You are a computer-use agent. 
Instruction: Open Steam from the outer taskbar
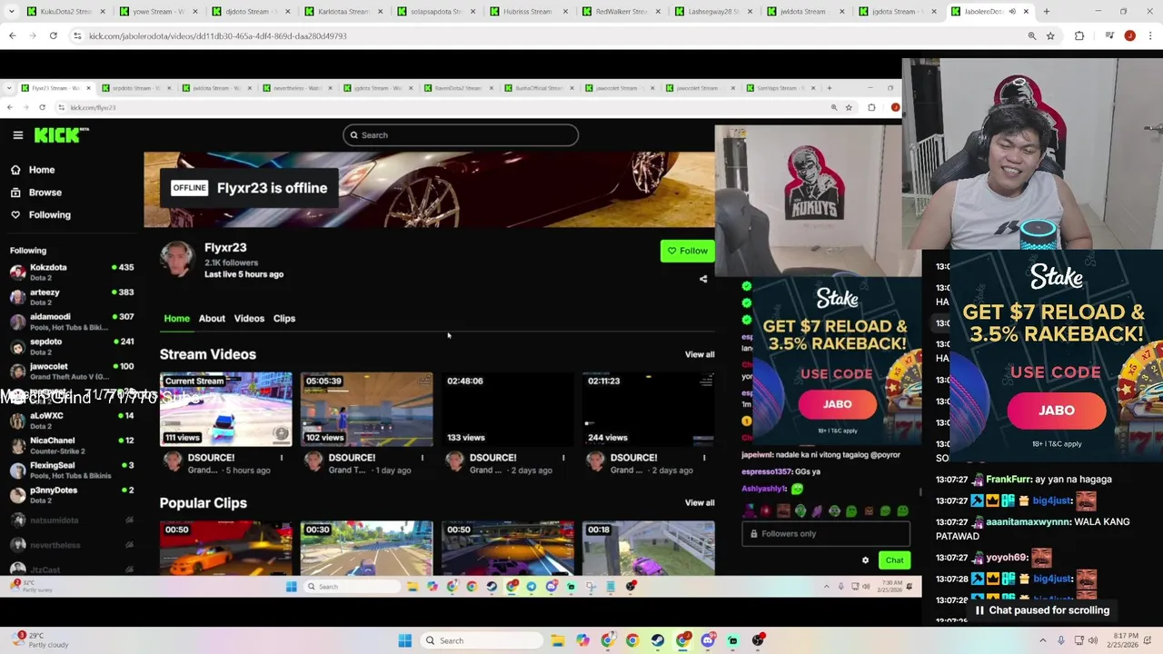(657, 640)
